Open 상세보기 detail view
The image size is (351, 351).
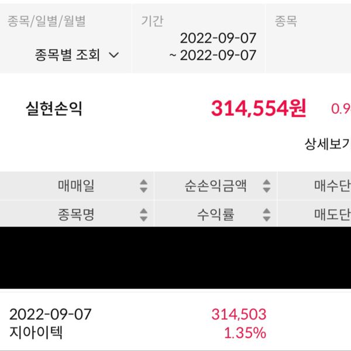click(328, 144)
